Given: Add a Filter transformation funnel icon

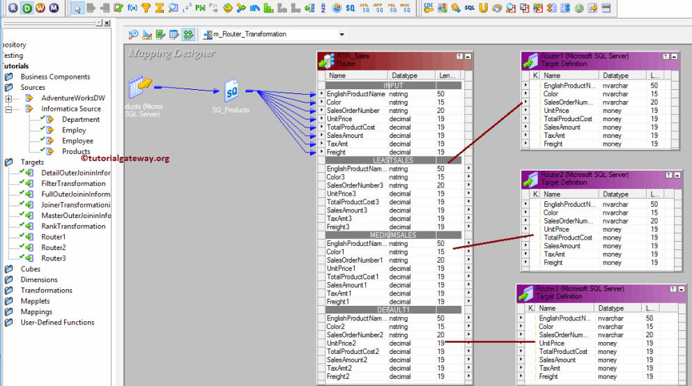Looking at the screenshot, I should (146, 8).
